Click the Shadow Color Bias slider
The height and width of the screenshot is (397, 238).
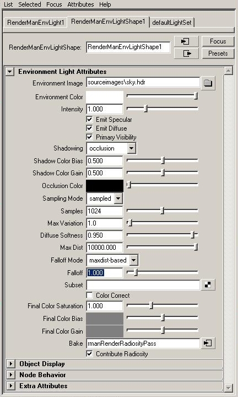point(163,160)
